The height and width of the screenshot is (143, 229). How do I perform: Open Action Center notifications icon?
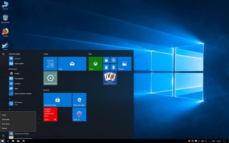[x=224, y=141]
